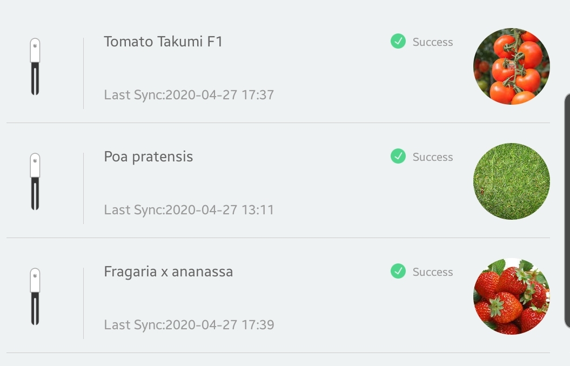The width and height of the screenshot is (570, 366).
Task: Open the tomato photo thumbnail
Action: pyautogui.click(x=511, y=66)
